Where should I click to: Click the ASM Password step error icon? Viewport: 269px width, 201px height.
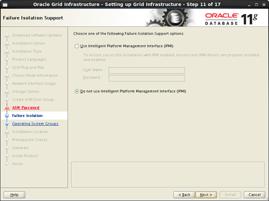tap(7, 108)
